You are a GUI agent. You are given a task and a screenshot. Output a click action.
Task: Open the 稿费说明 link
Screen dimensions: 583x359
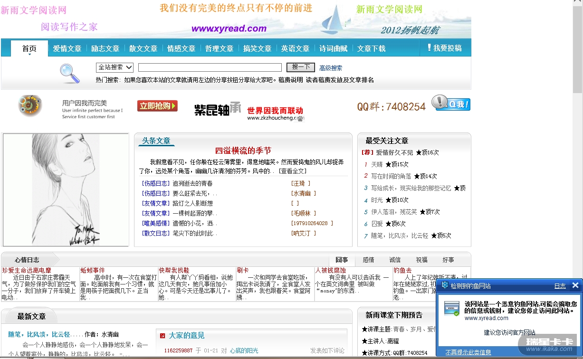point(290,80)
